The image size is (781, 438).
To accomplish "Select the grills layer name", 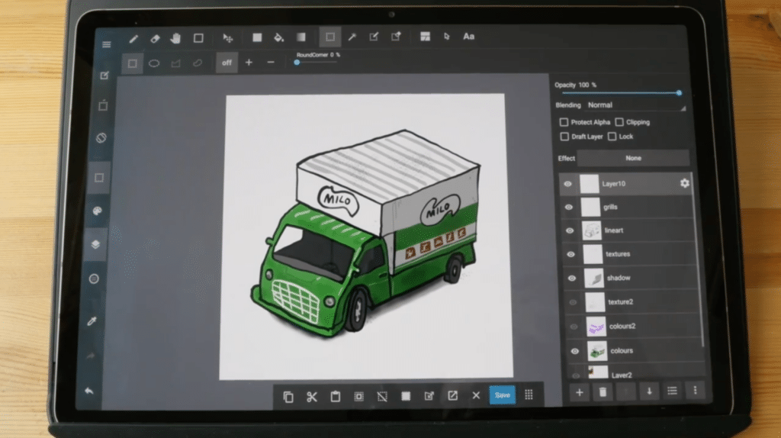I will [611, 207].
